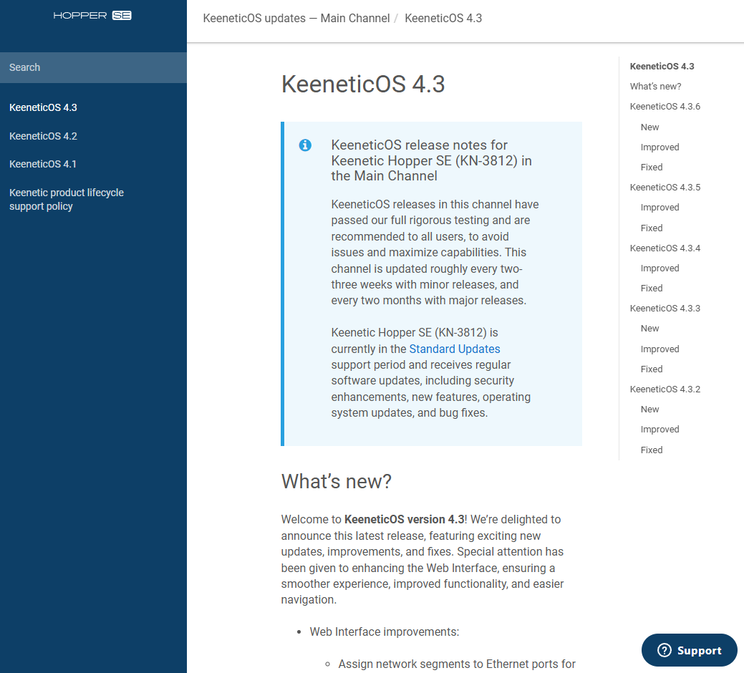The height and width of the screenshot is (673, 744).
Task: Go to KeeneticOS updates — Main Channel breadcrumb
Action: (x=296, y=18)
